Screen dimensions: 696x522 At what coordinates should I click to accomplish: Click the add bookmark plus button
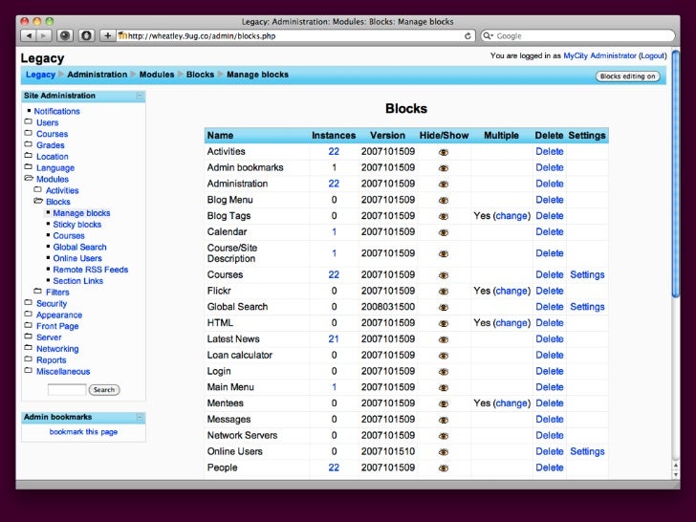107,35
